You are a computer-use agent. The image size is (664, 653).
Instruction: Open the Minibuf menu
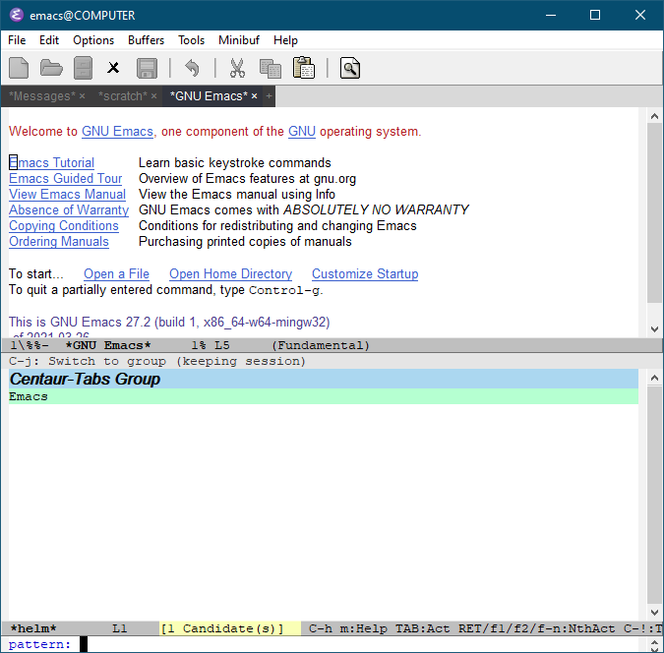click(x=239, y=40)
